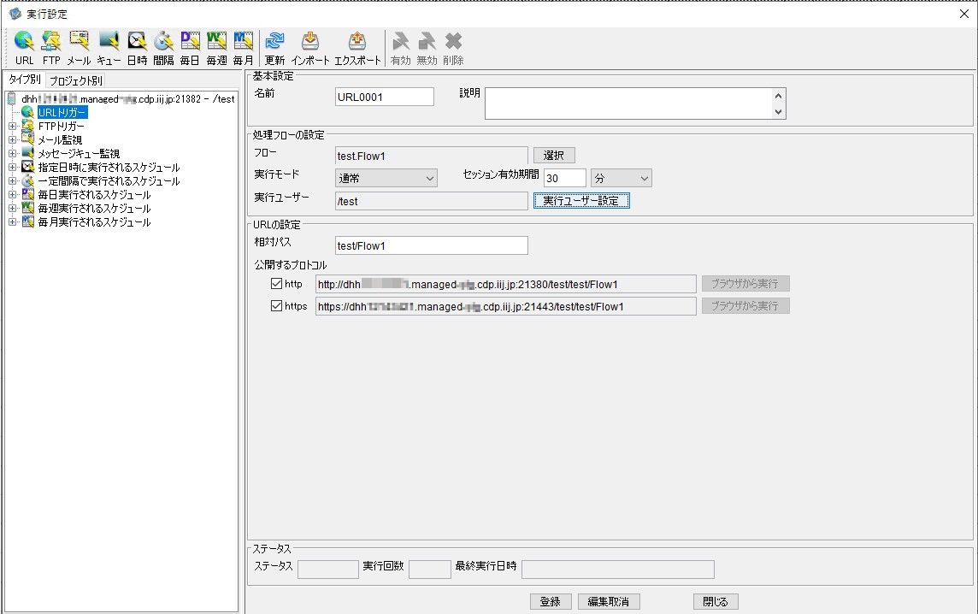Expand the FTPトリガー tree node
This screenshot has height=614, width=978.
[x=12, y=127]
